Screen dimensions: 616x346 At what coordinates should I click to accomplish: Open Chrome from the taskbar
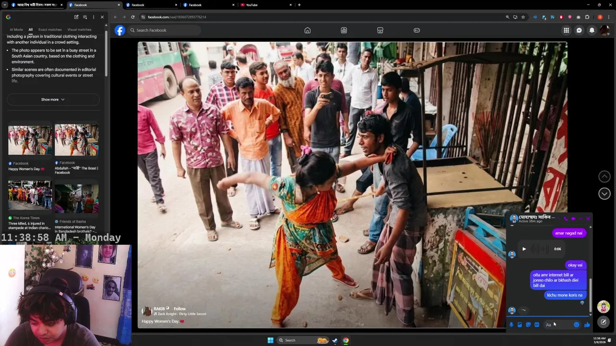(x=346, y=340)
